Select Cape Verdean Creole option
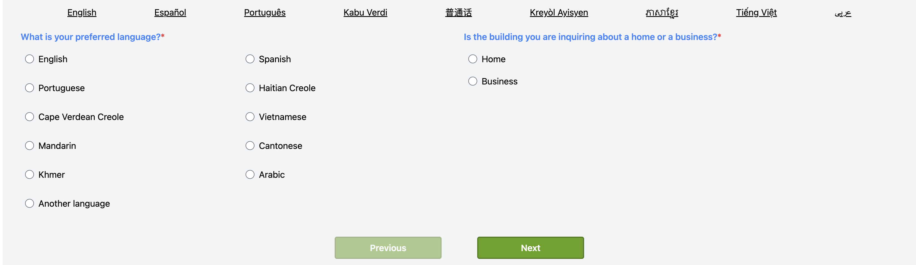This screenshot has width=916, height=265. click(30, 117)
